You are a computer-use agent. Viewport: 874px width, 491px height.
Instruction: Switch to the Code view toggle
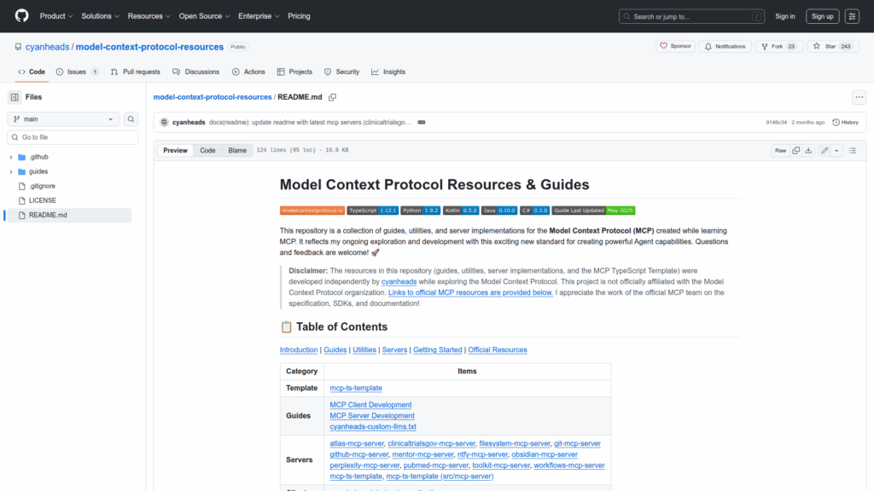pos(207,150)
